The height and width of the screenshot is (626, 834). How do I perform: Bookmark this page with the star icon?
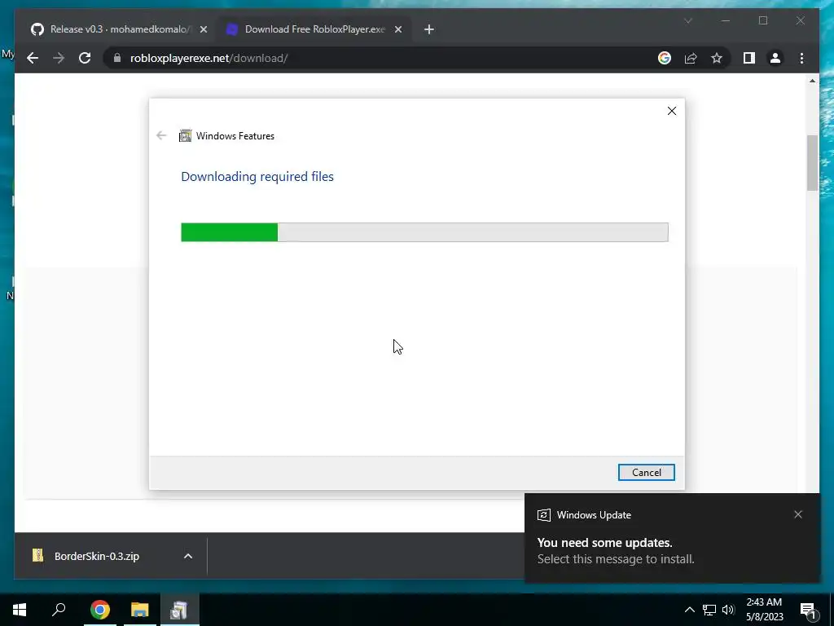click(717, 58)
